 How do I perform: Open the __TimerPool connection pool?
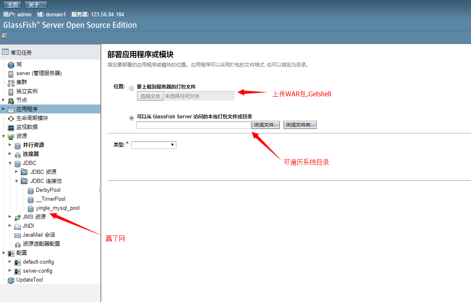pos(51,199)
